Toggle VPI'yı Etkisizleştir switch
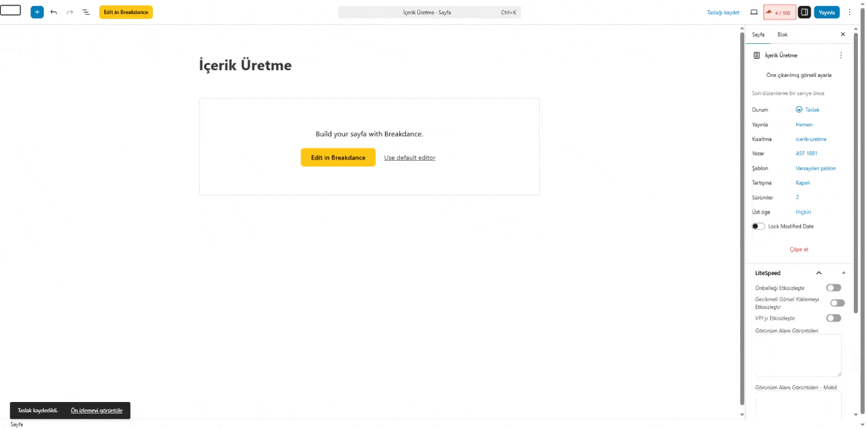Screen dimensions: 866x429 point(834,318)
